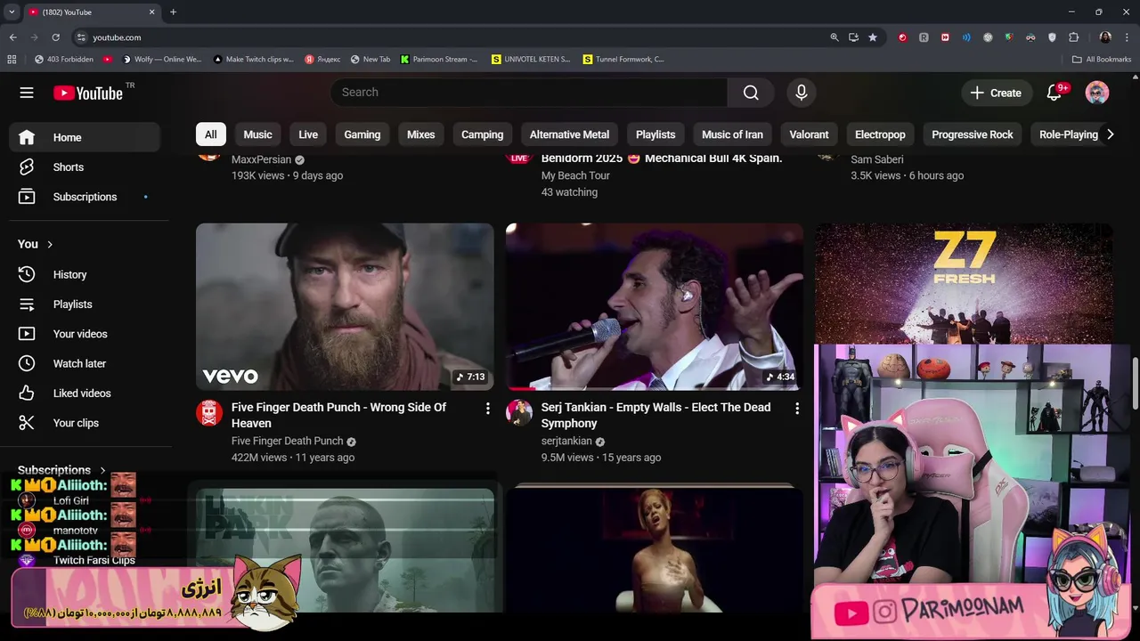Open Serj Tankian Empty Walls thumbnail

point(655,306)
